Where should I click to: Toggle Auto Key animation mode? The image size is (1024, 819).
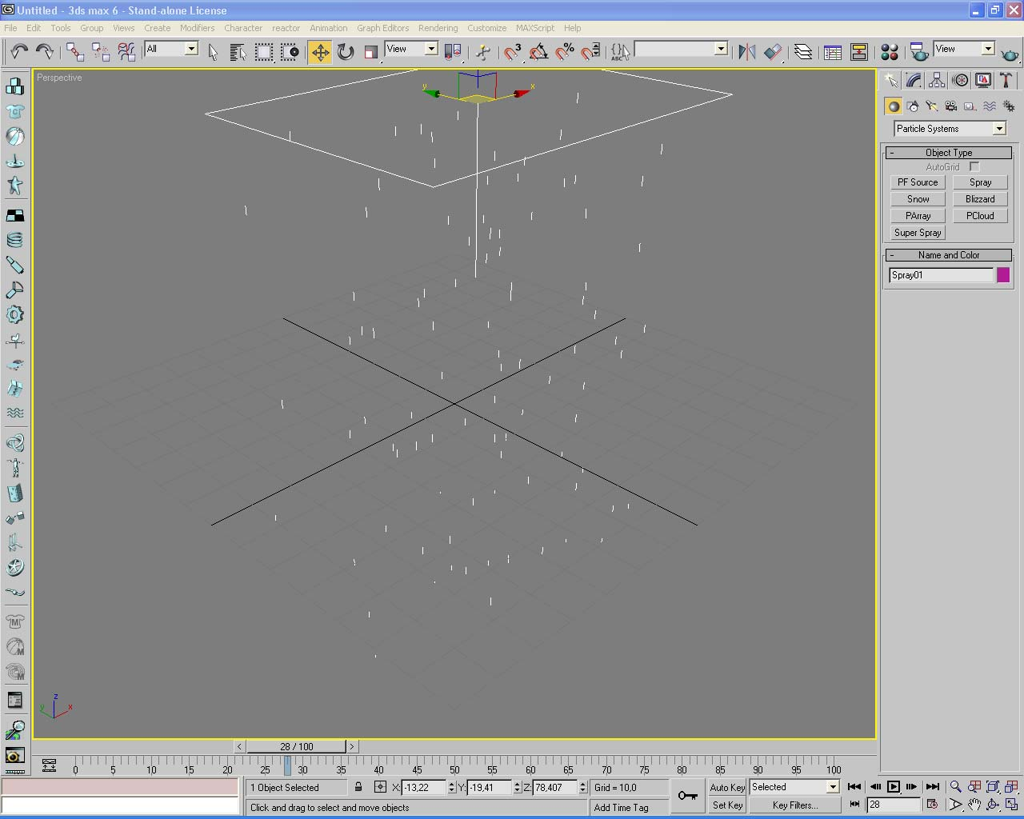click(x=727, y=787)
